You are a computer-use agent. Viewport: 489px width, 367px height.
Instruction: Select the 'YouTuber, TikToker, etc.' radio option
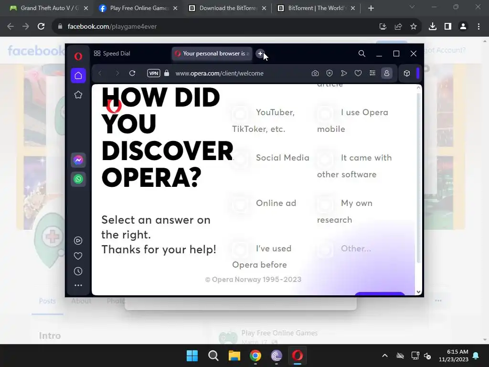point(240,114)
